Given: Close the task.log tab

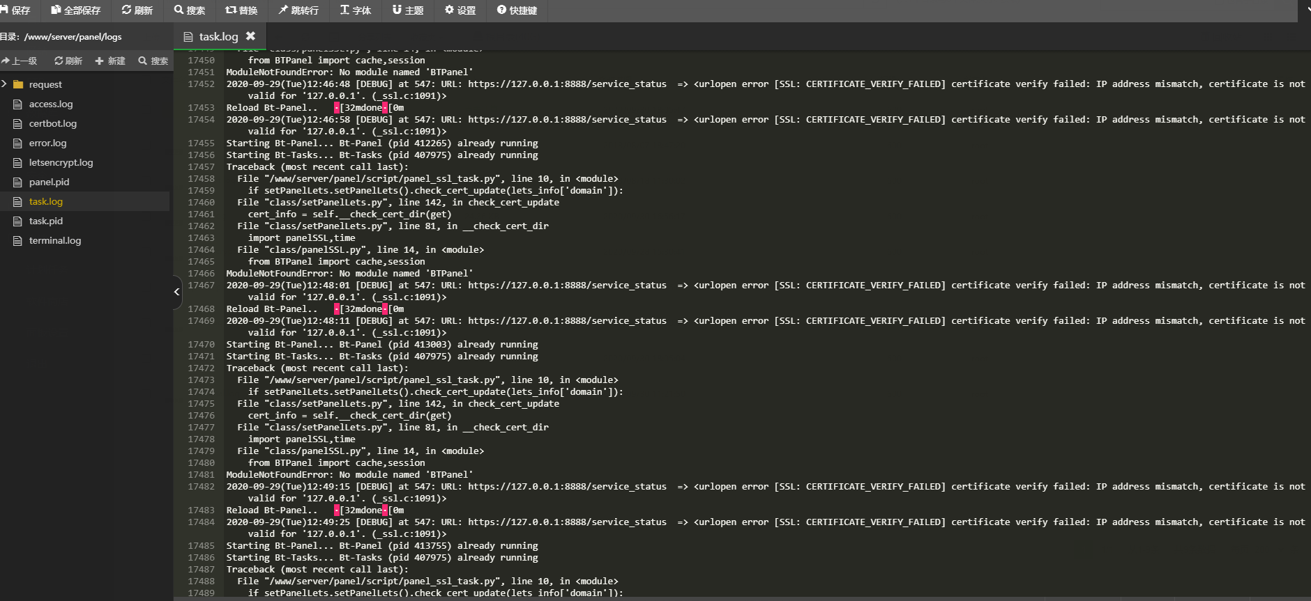Looking at the screenshot, I should (250, 36).
